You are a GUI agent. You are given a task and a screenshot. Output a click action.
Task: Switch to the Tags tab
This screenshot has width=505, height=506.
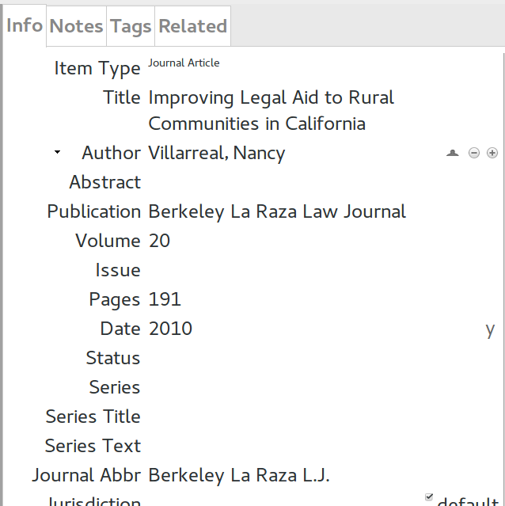click(x=131, y=26)
